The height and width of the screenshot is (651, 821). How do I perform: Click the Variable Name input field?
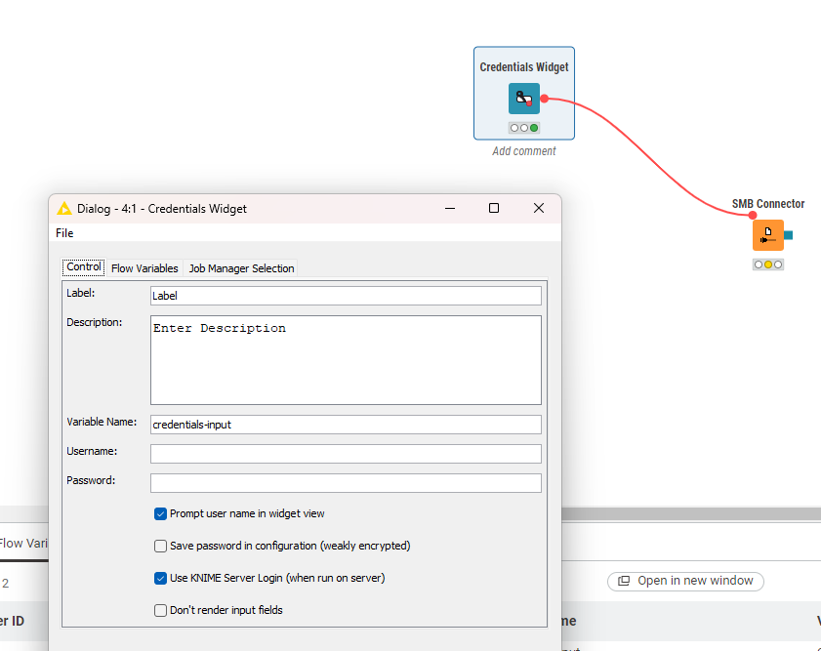(346, 425)
